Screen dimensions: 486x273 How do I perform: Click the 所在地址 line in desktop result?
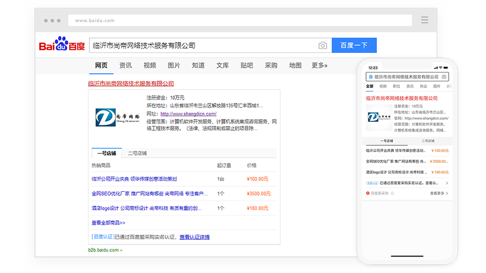pyautogui.click(x=205, y=106)
